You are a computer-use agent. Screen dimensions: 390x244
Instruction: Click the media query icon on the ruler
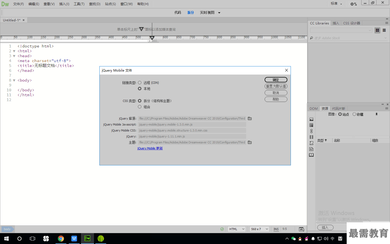click(152, 38)
